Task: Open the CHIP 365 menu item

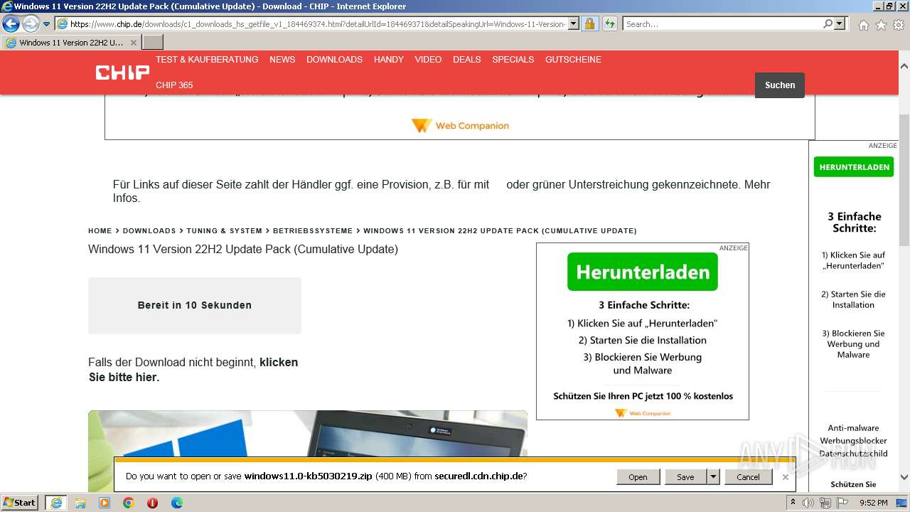Action: pos(174,85)
